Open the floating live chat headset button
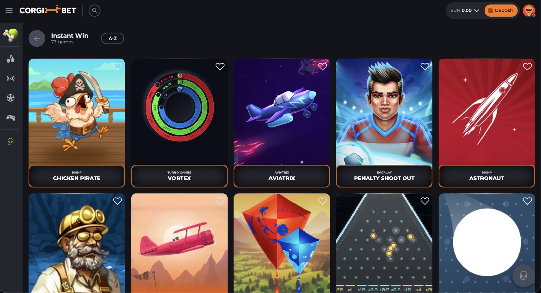Image resolution: width=541 pixels, height=293 pixels. 523,276
